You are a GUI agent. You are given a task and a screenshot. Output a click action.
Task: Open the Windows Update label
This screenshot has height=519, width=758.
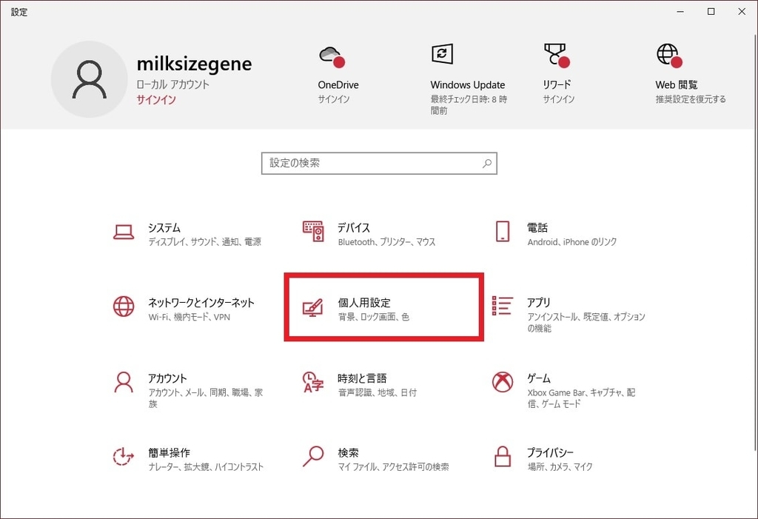468,84
